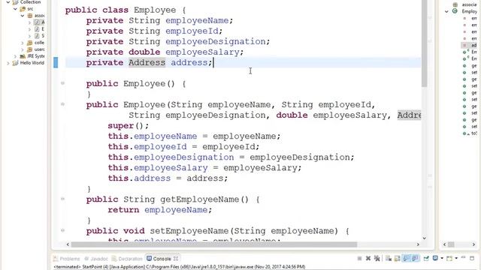Image resolution: width=481 pixels, height=270 pixels.
Task: Fold the Employee() default constructor block
Action: (x=62, y=83)
